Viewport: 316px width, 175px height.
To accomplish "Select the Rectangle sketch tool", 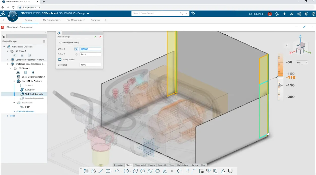I will click(108, 171).
